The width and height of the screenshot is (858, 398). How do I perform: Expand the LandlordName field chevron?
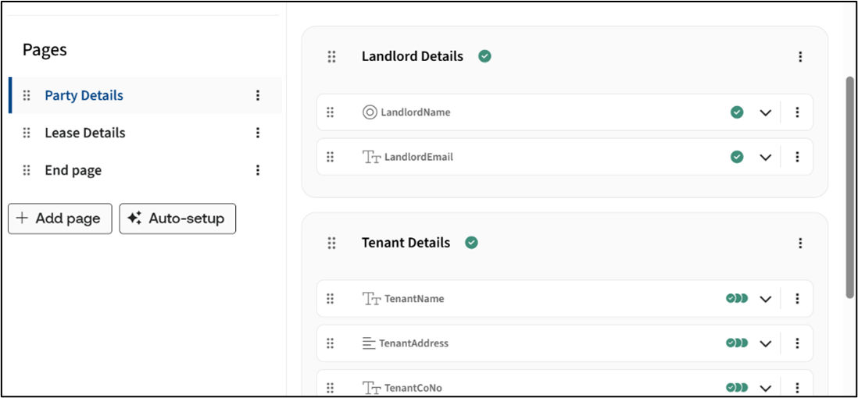click(766, 112)
